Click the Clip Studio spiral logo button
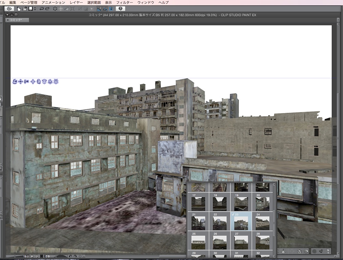This screenshot has height=260, width=343. pos(9,9)
